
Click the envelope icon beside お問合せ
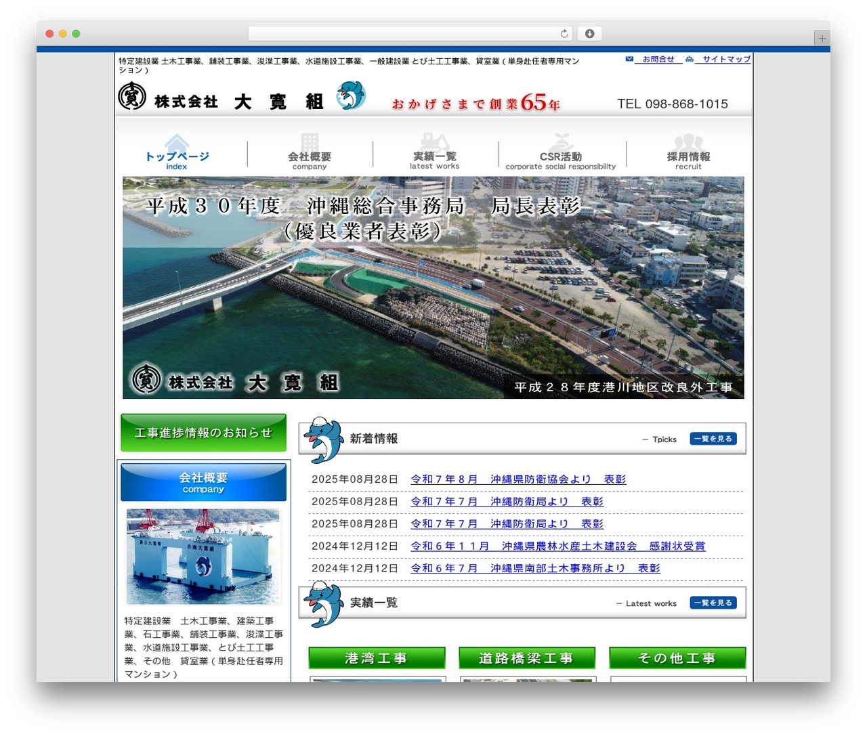tap(629, 59)
